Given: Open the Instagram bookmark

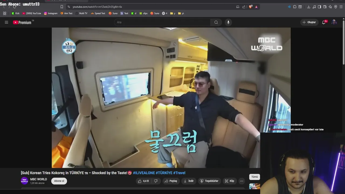Looking at the screenshot, I should [x=51, y=13].
